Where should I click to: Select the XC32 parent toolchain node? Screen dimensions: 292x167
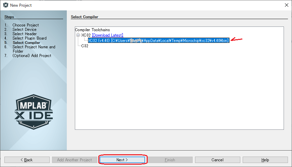(x=86, y=35)
